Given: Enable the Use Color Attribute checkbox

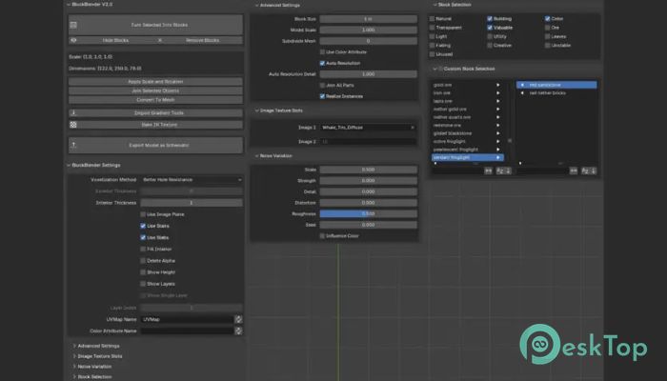Looking at the screenshot, I should (322, 51).
